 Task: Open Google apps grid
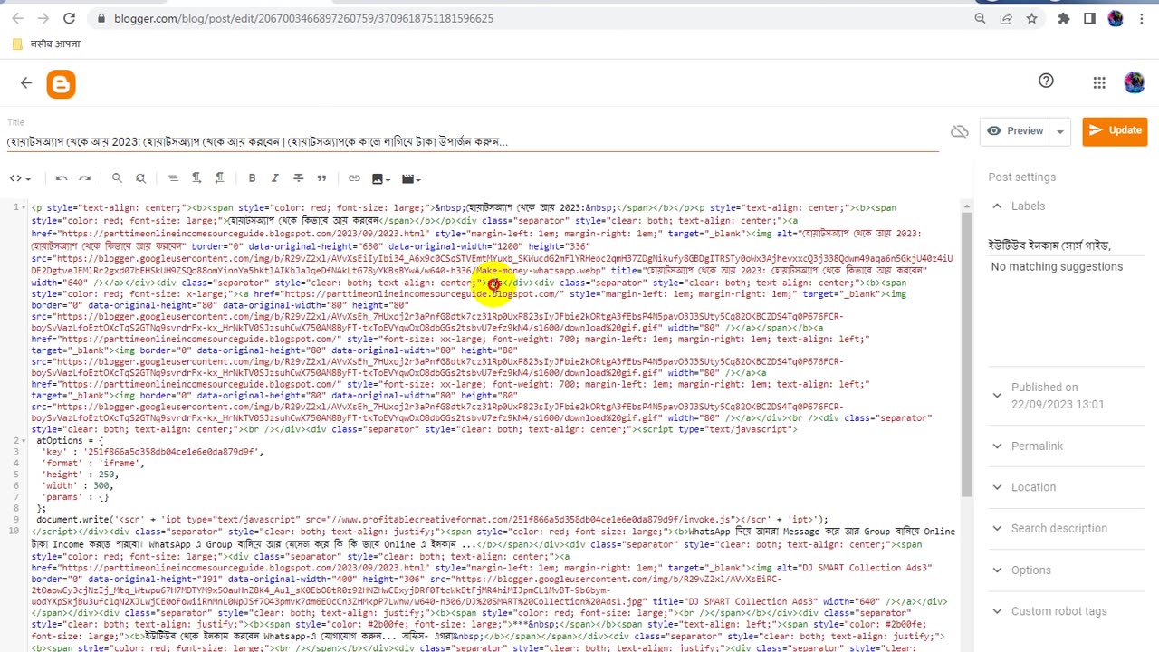(x=1099, y=83)
